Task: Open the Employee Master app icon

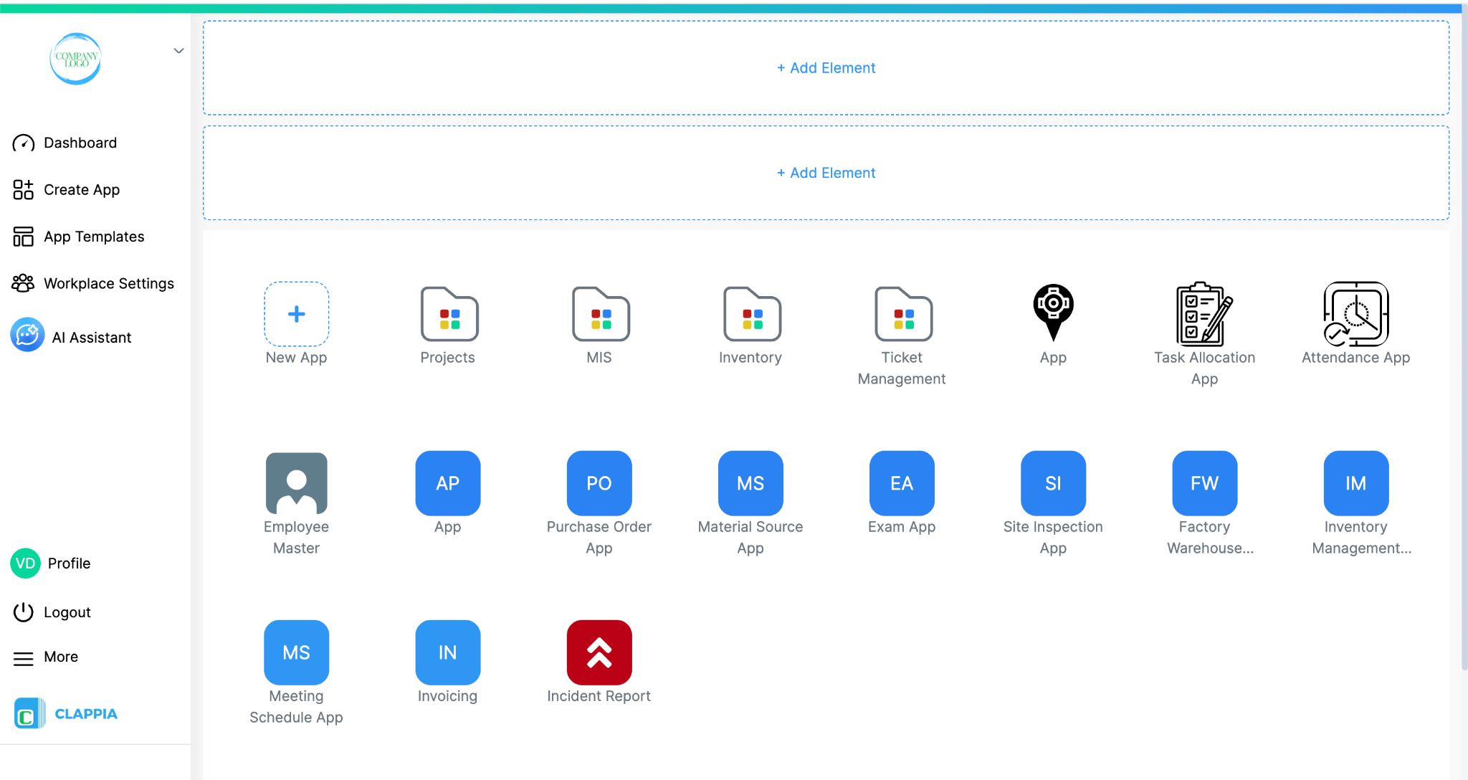Action: pyautogui.click(x=296, y=483)
